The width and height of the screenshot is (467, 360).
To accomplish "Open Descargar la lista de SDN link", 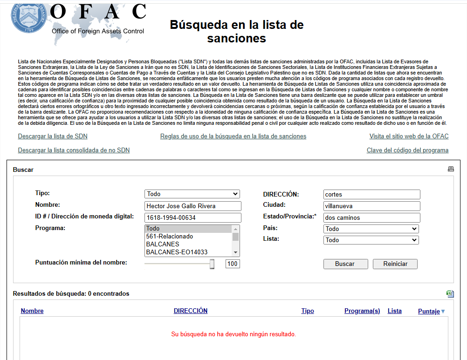I will pos(53,136).
